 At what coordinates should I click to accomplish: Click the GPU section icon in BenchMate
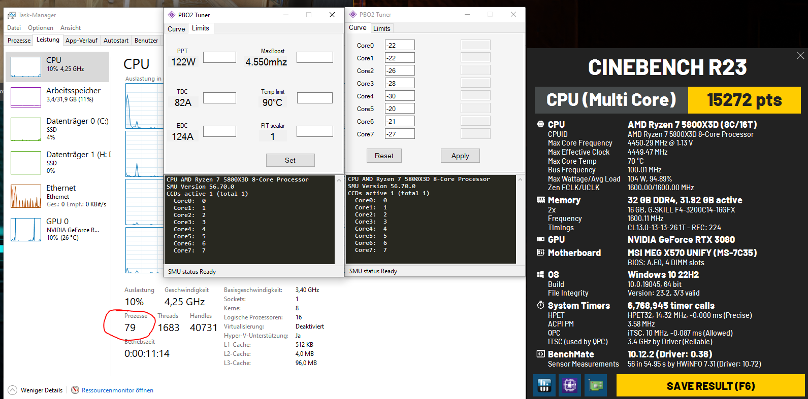(x=540, y=239)
